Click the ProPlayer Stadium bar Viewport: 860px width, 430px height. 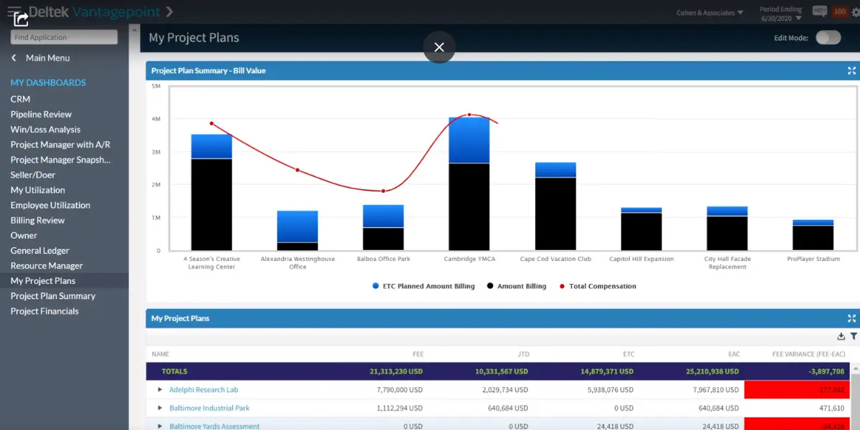(813, 235)
